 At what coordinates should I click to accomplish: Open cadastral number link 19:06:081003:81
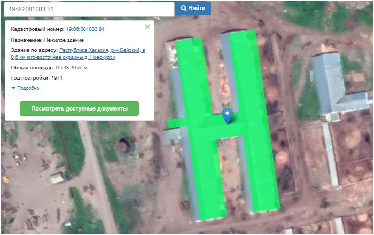click(x=85, y=29)
